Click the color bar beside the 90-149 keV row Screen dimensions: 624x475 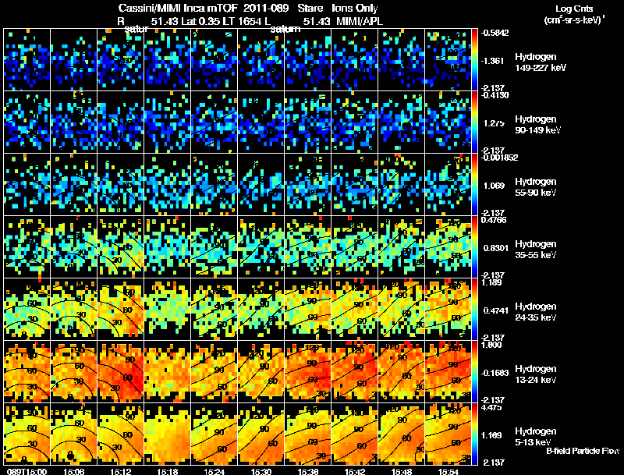(x=474, y=122)
